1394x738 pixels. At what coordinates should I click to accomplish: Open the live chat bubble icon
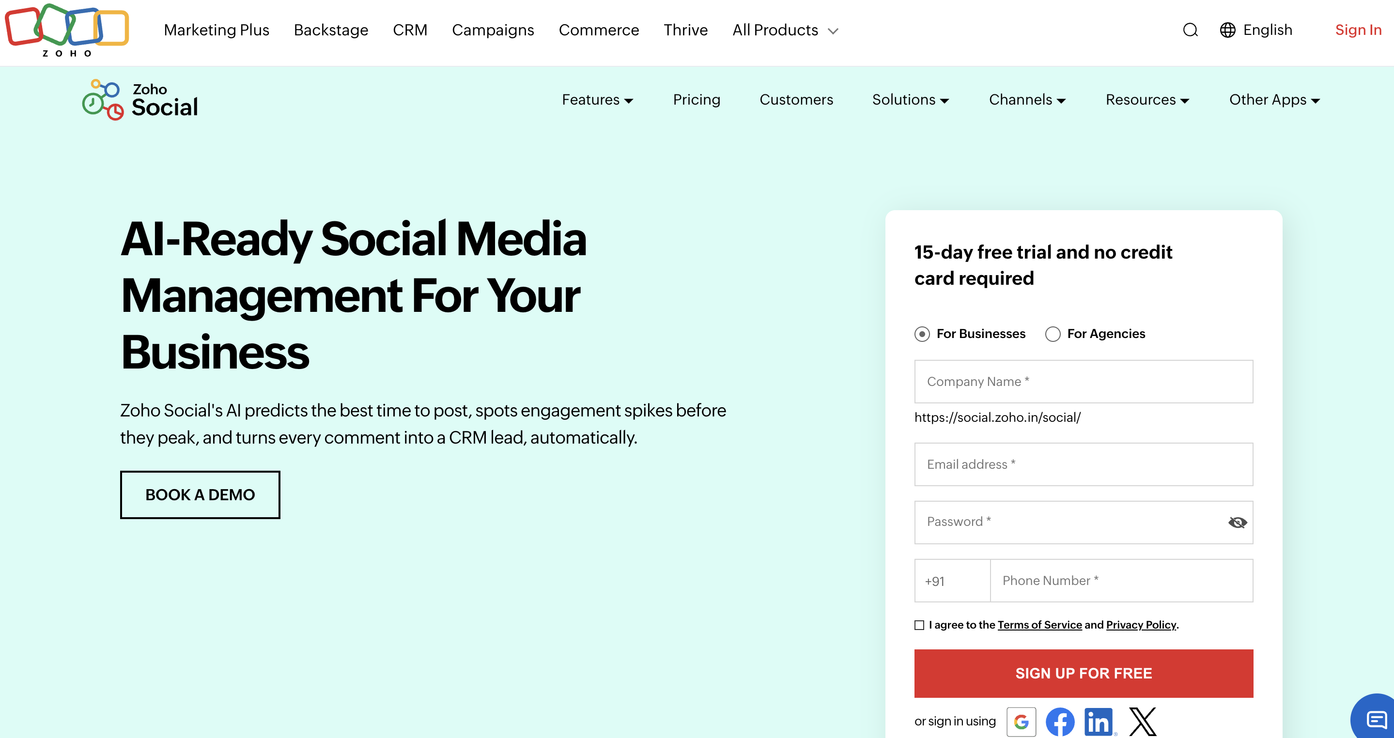tap(1375, 719)
